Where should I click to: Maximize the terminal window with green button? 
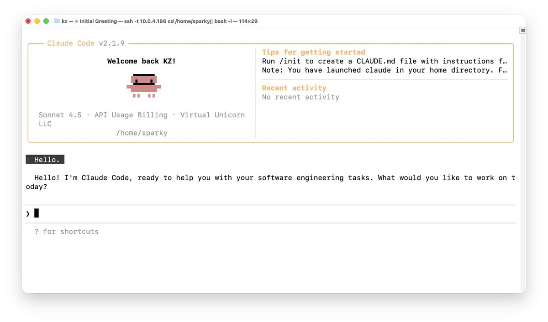click(x=46, y=21)
